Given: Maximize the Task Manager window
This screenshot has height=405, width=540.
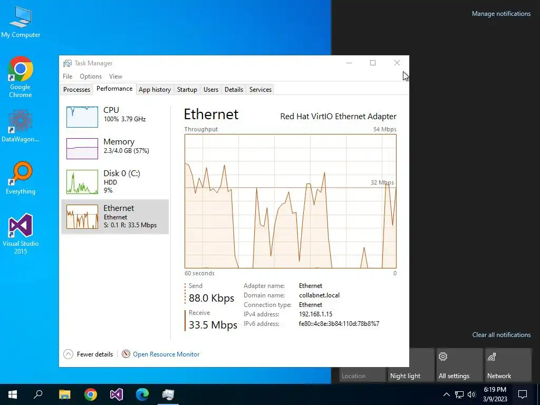Looking at the screenshot, I should pyautogui.click(x=373, y=63).
